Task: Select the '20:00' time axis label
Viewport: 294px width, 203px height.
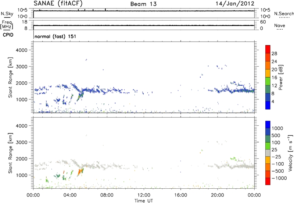Action: (218, 195)
